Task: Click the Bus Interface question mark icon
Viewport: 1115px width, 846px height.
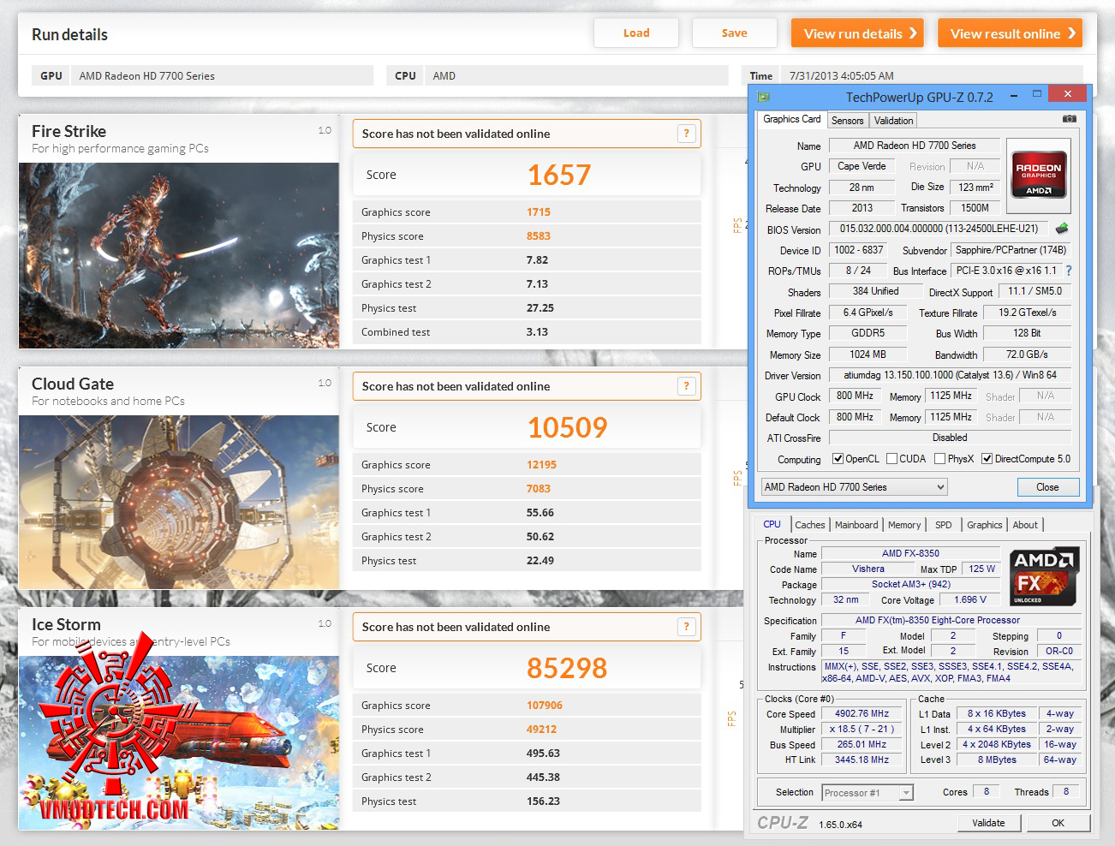Action: point(1069,271)
